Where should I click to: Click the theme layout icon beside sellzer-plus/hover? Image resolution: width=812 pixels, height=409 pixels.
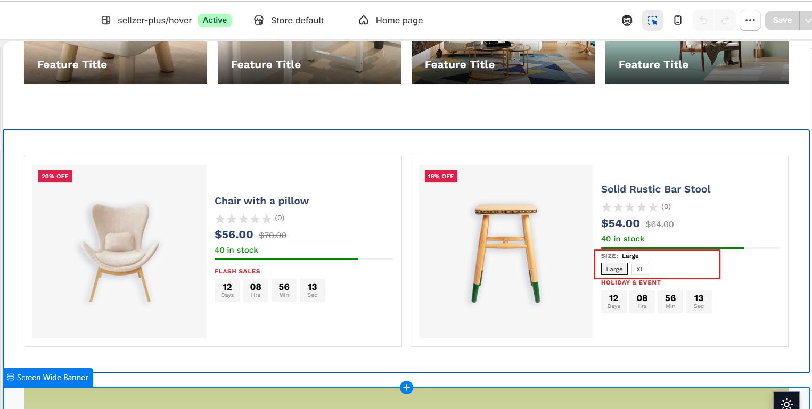(x=106, y=20)
